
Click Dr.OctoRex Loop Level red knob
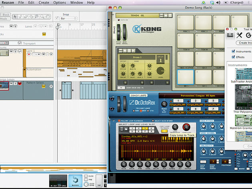pyautogui.click(x=186, y=127)
